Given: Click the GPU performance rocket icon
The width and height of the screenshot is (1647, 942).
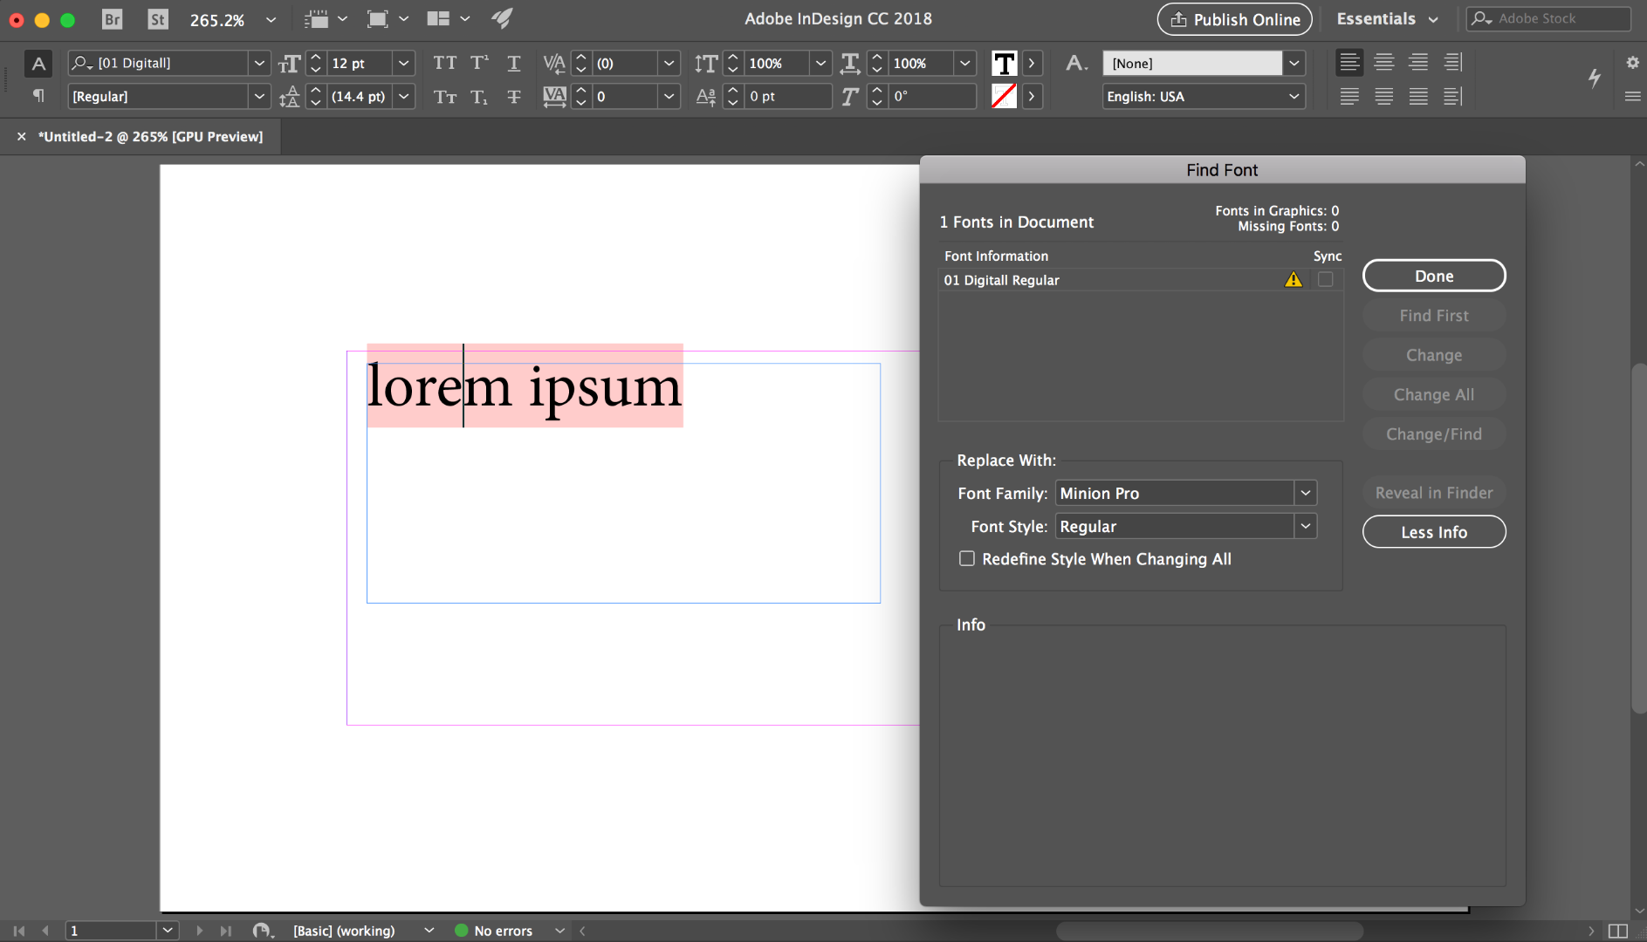Looking at the screenshot, I should coord(502,18).
